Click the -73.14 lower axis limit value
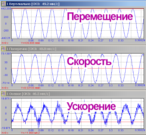Image resolution: width=146 pixels, height=135 pixels. pos(6,83)
